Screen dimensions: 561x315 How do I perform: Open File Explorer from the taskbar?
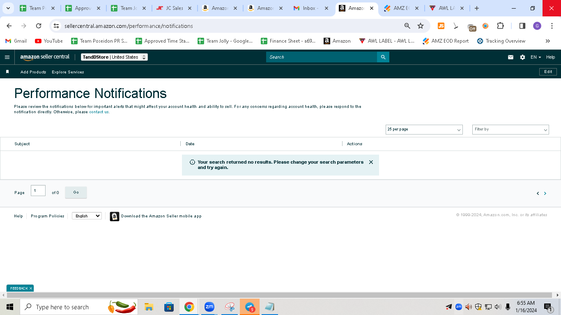149,307
